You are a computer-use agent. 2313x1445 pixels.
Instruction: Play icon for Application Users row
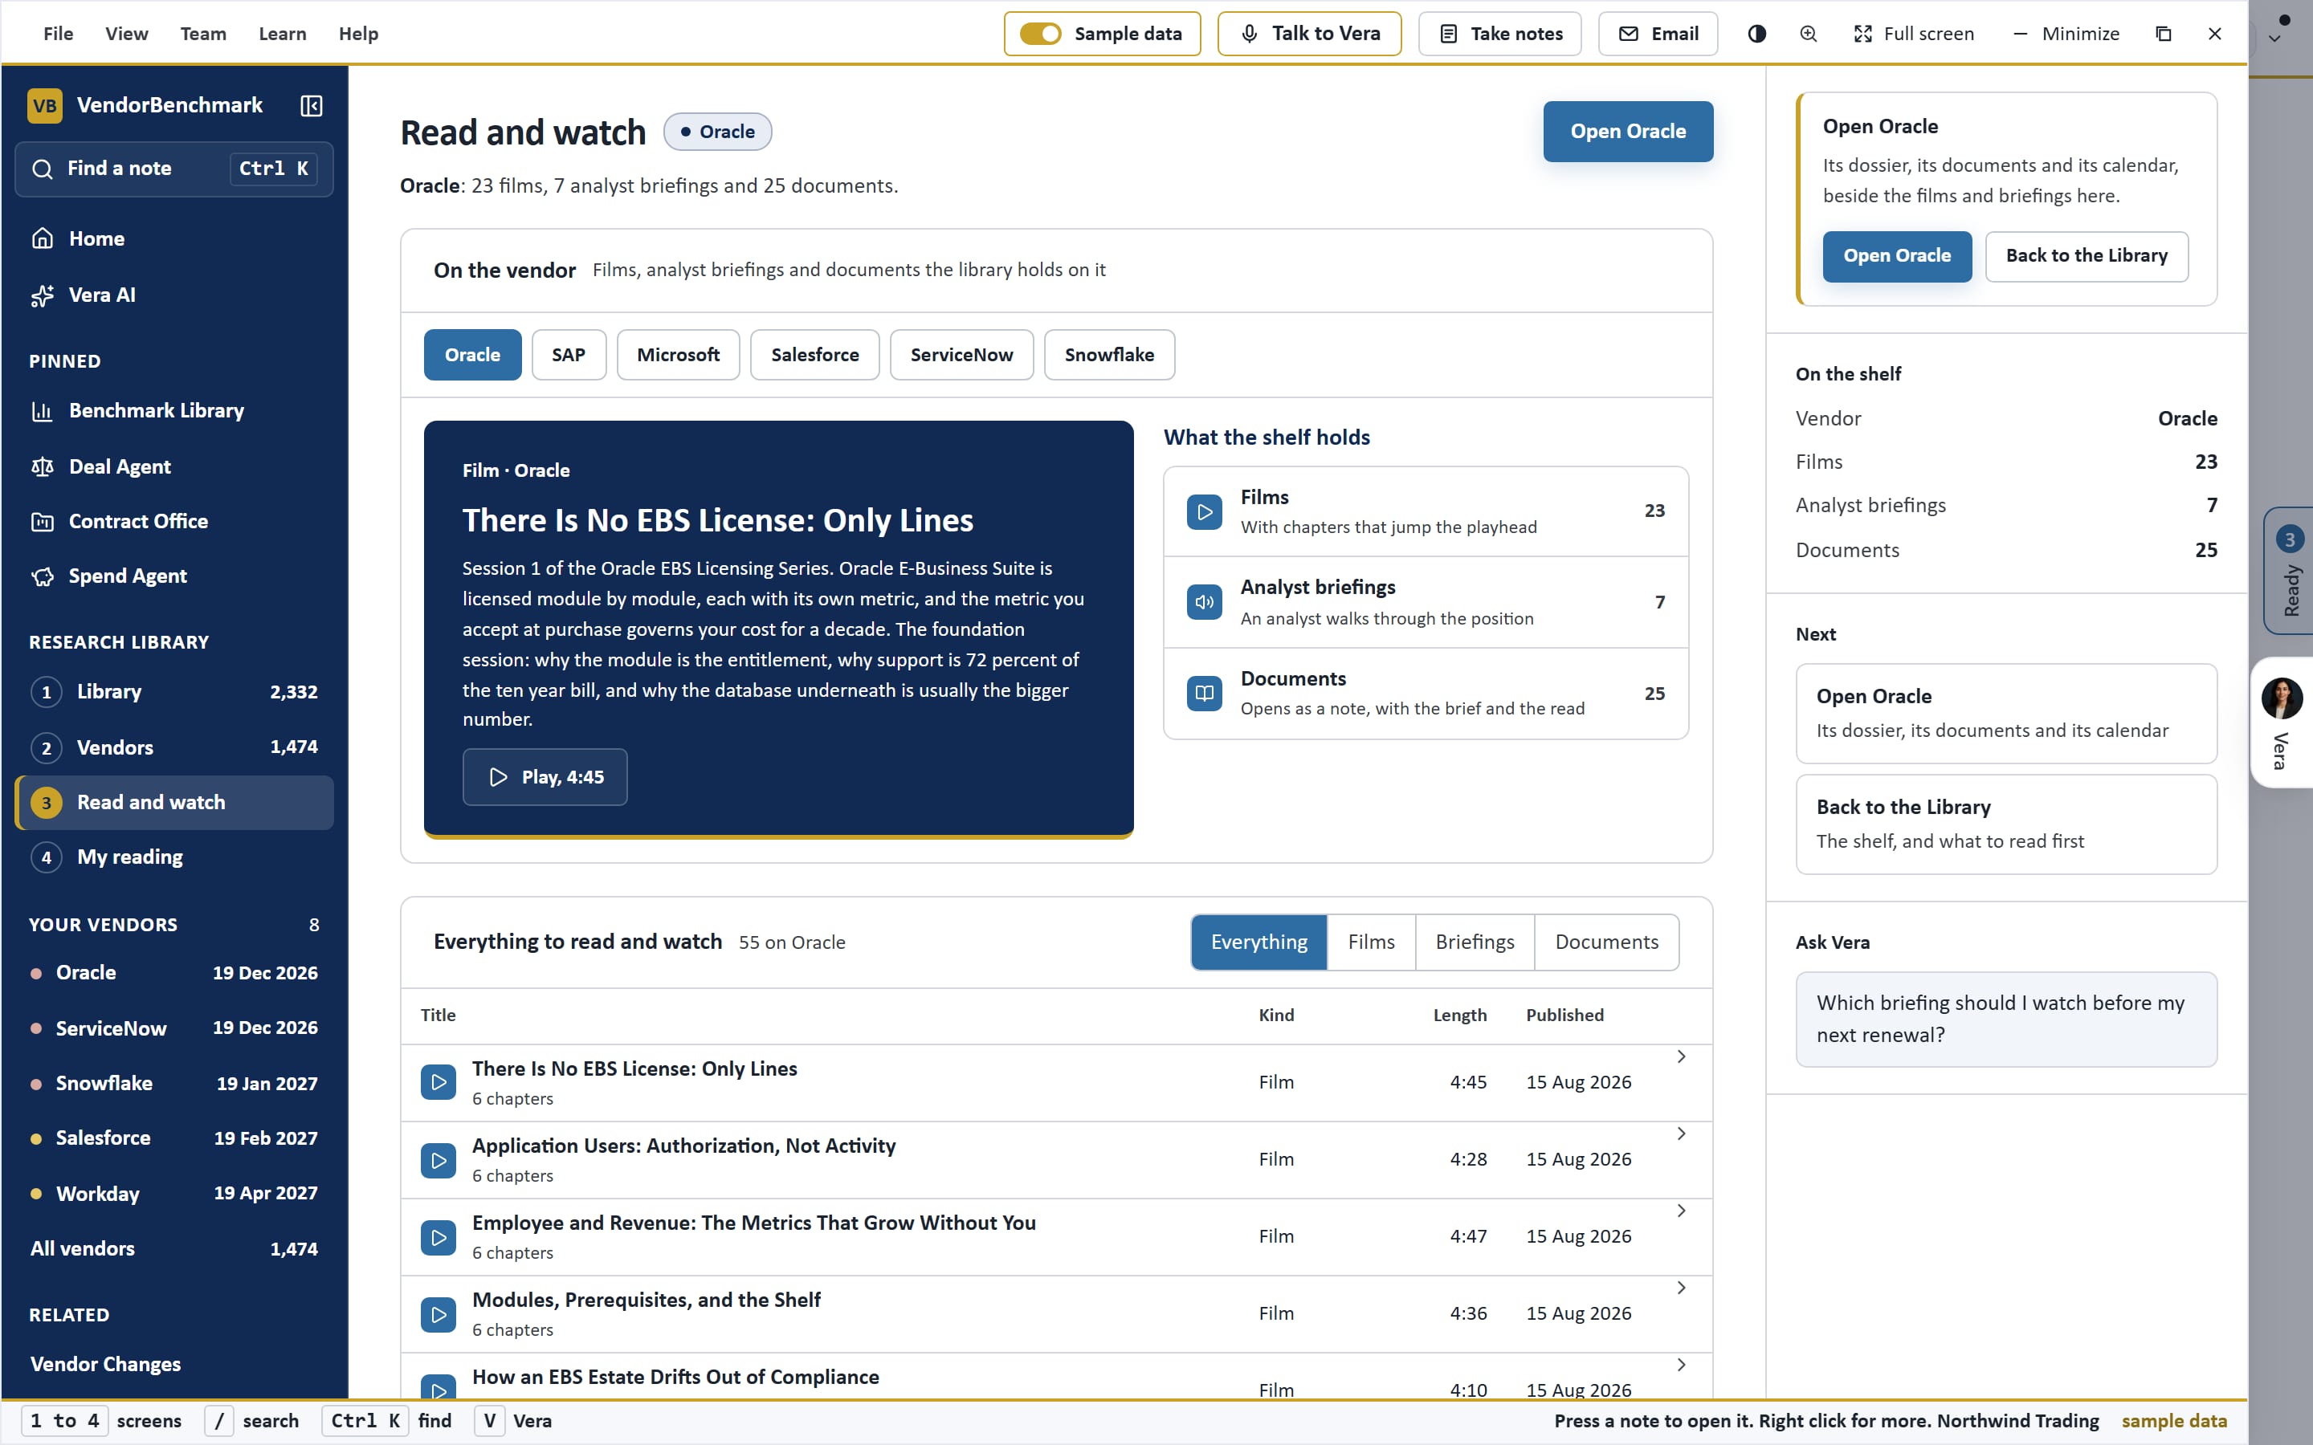pyautogui.click(x=439, y=1160)
